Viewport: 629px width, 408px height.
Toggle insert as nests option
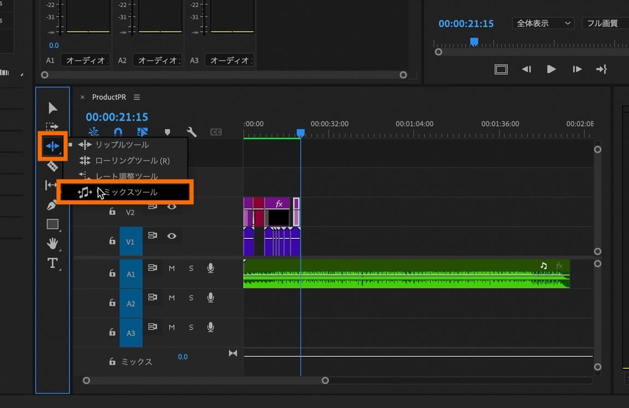coord(93,132)
